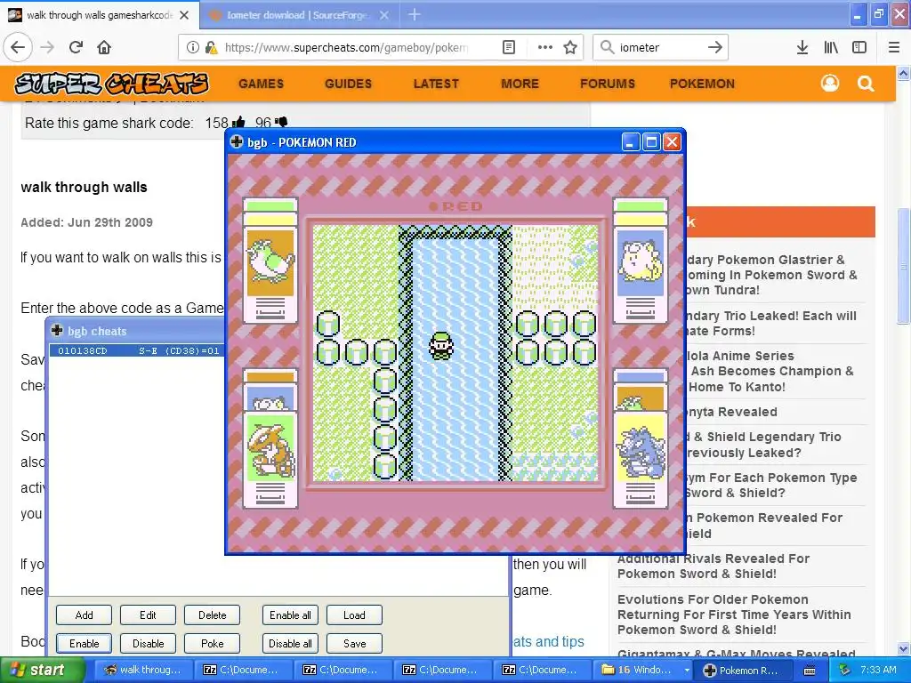Open the Firefox library icon
Viewport: 911px width, 683px height.
tap(831, 47)
